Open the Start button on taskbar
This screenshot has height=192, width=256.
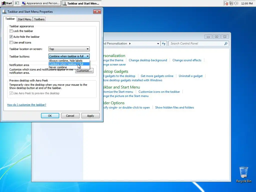tap(7, 3)
